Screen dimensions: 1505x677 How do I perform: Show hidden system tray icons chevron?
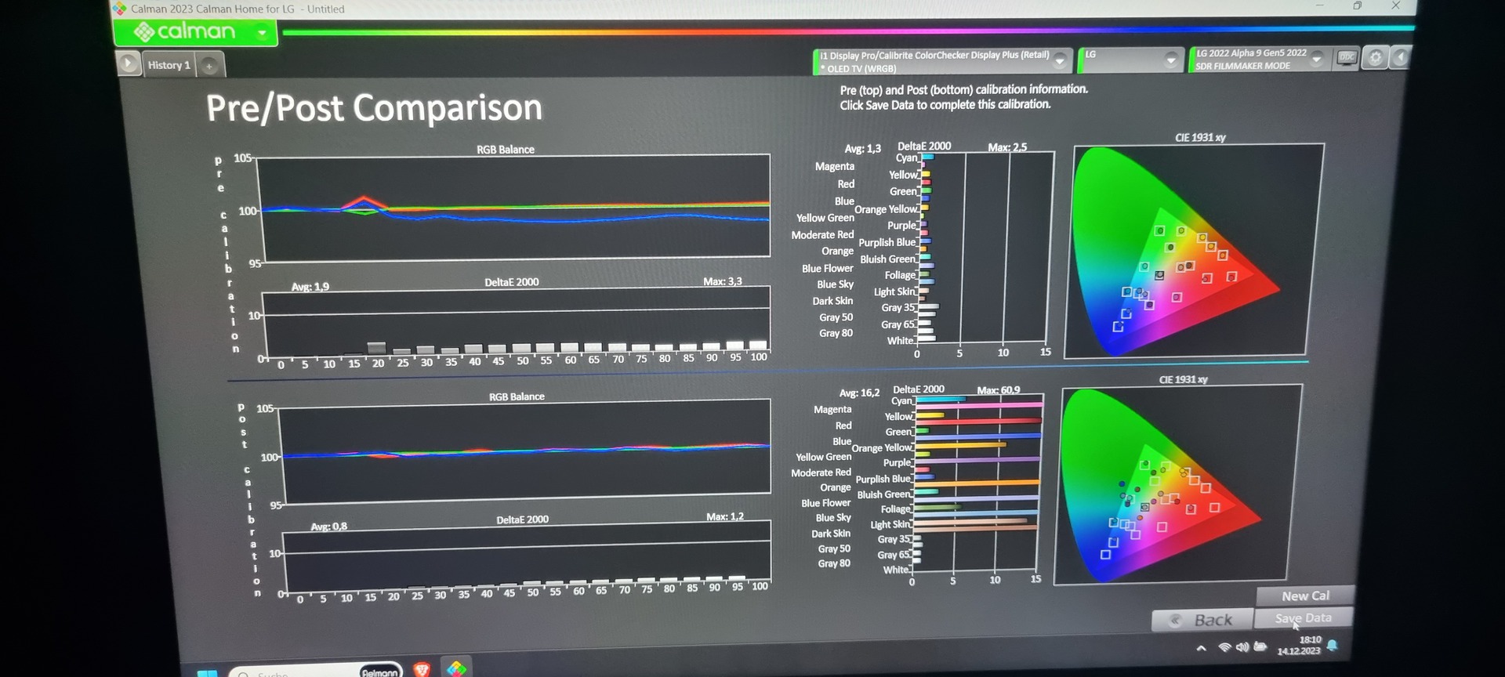pyautogui.click(x=1201, y=648)
